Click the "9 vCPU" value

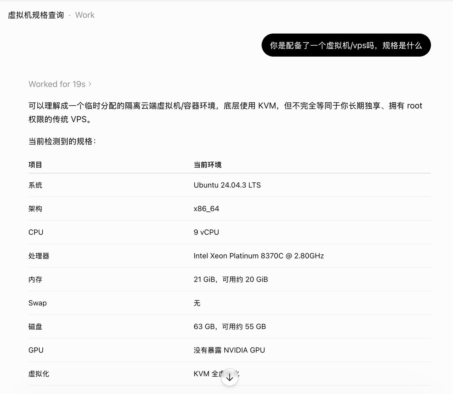tap(206, 232)
